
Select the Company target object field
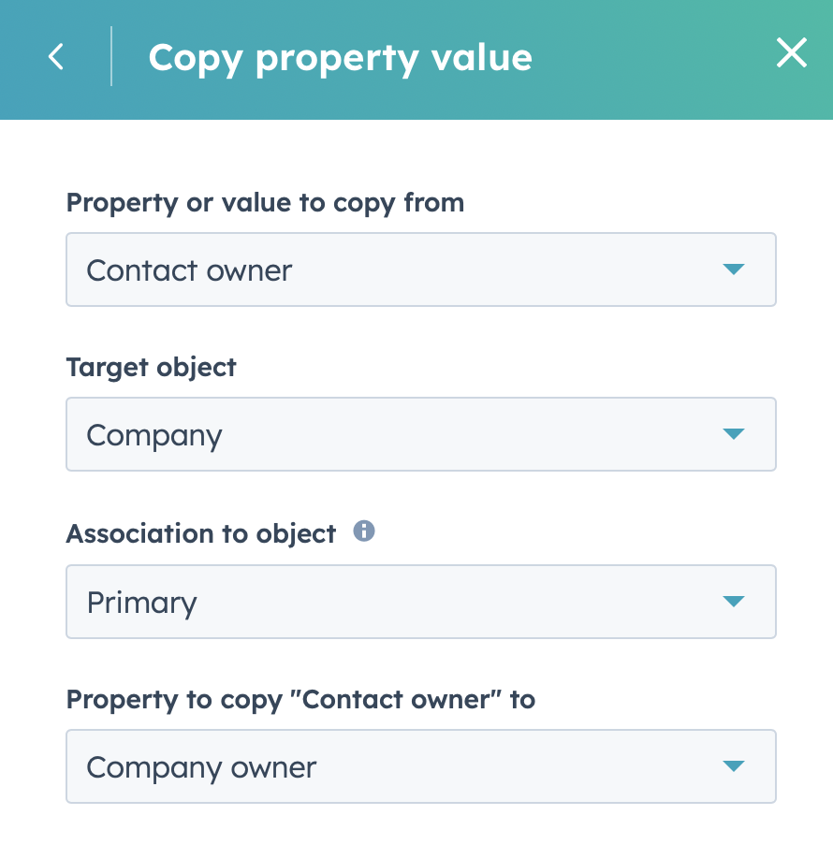click(421, 434)
